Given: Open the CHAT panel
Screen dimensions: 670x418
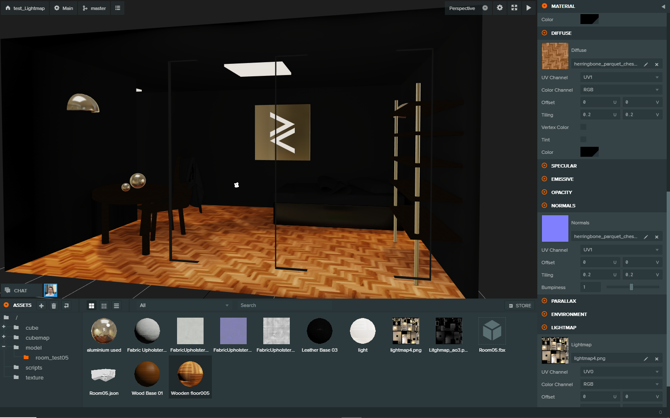Looking at the screenshot, I should pyautogui.click(x=20, y=290).
